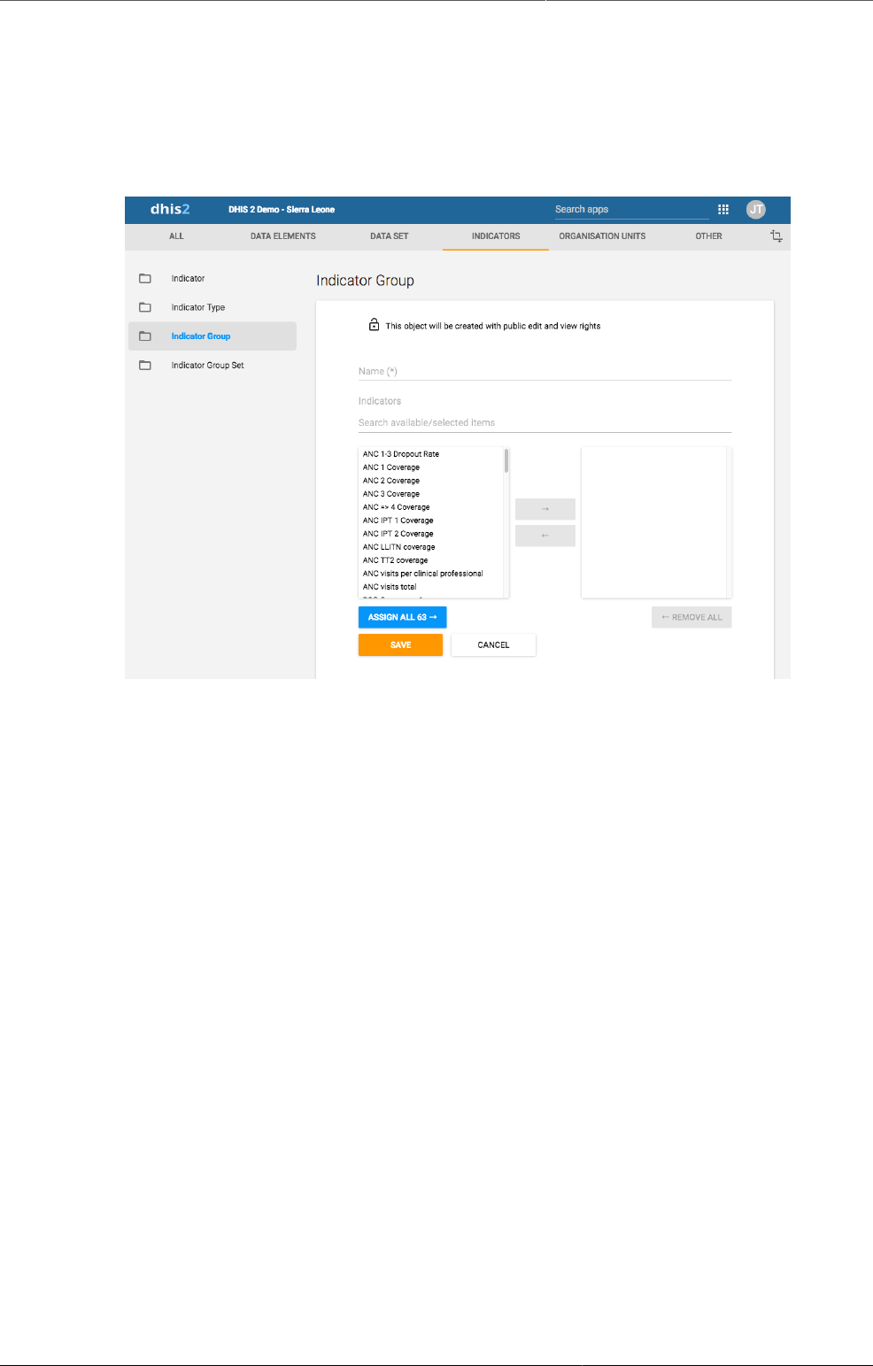Select the Indicator Group sidebar item
Image resolution: width=873 pixels, height=1366 pixels.
coord(212,336)
